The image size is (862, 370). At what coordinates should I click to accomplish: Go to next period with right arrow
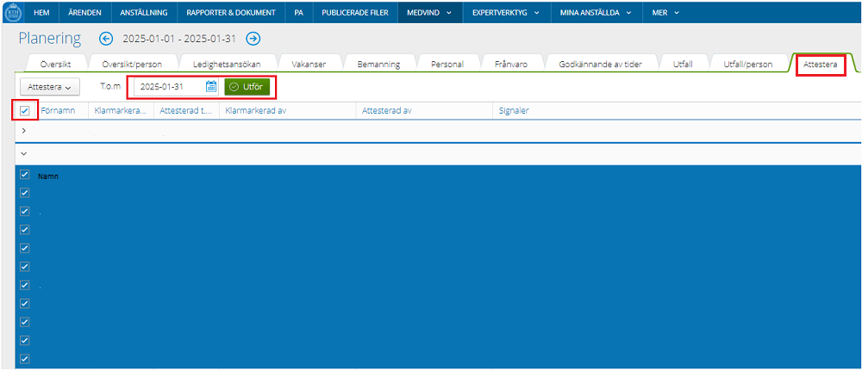[x=253, y=39]
